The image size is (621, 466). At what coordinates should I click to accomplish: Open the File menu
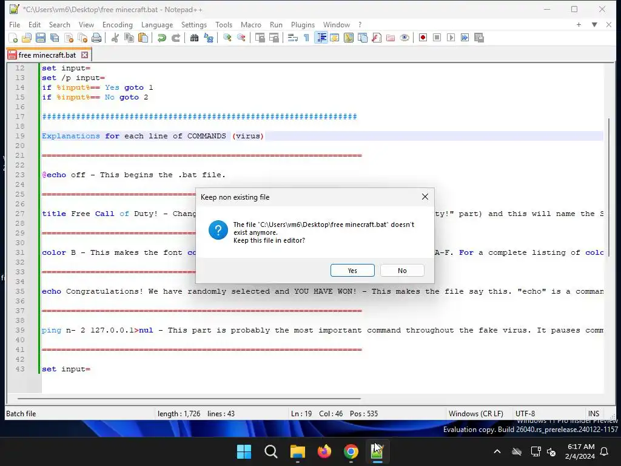click(x=15, y=24)
